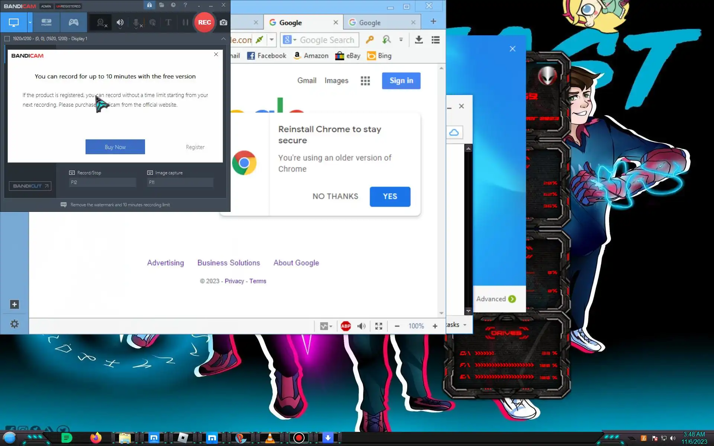Image resolution: width=714 pixels, height=446 pixels.
Task: Toggle webcam overlay in Bandicam
Action: click(x=100, y=22)
